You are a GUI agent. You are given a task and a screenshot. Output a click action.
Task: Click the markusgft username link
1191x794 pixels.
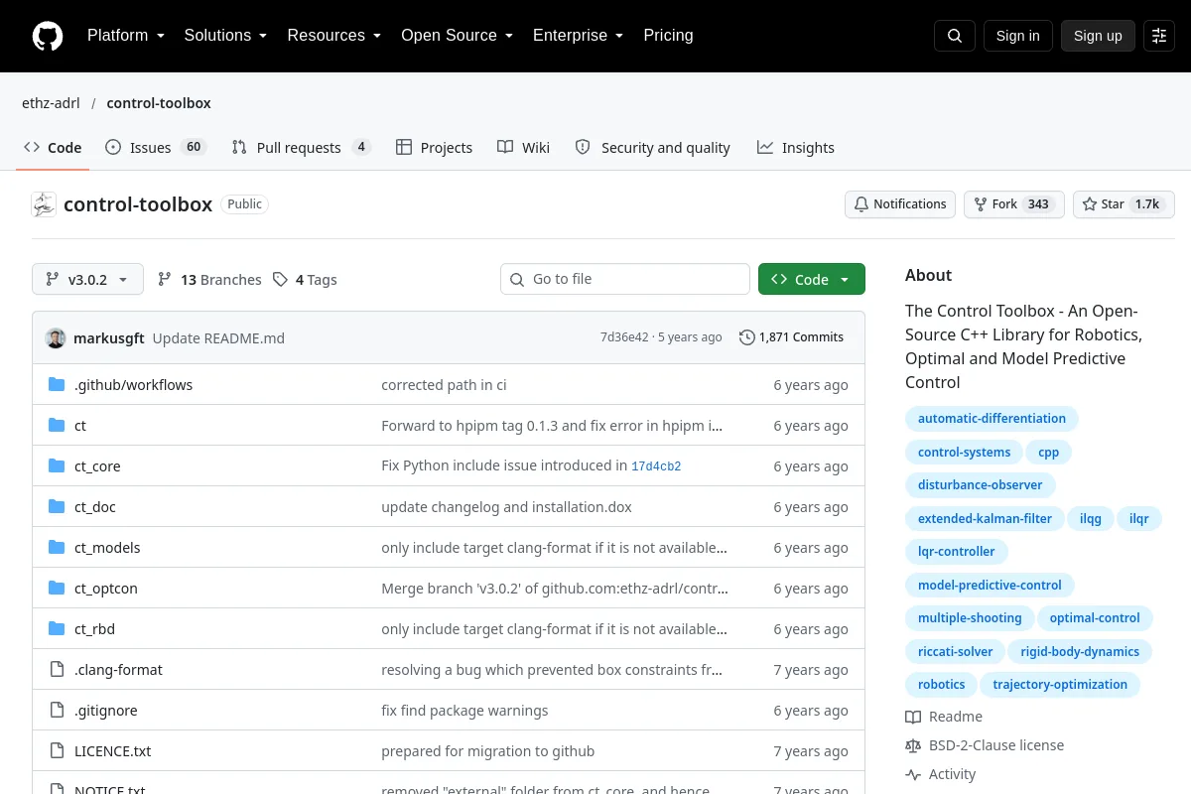[x=109, y=337]
